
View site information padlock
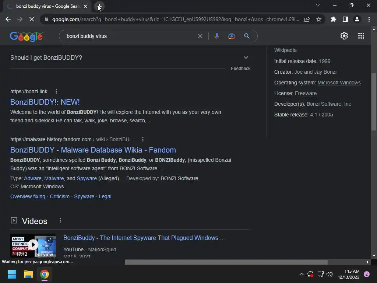[46, 19]
